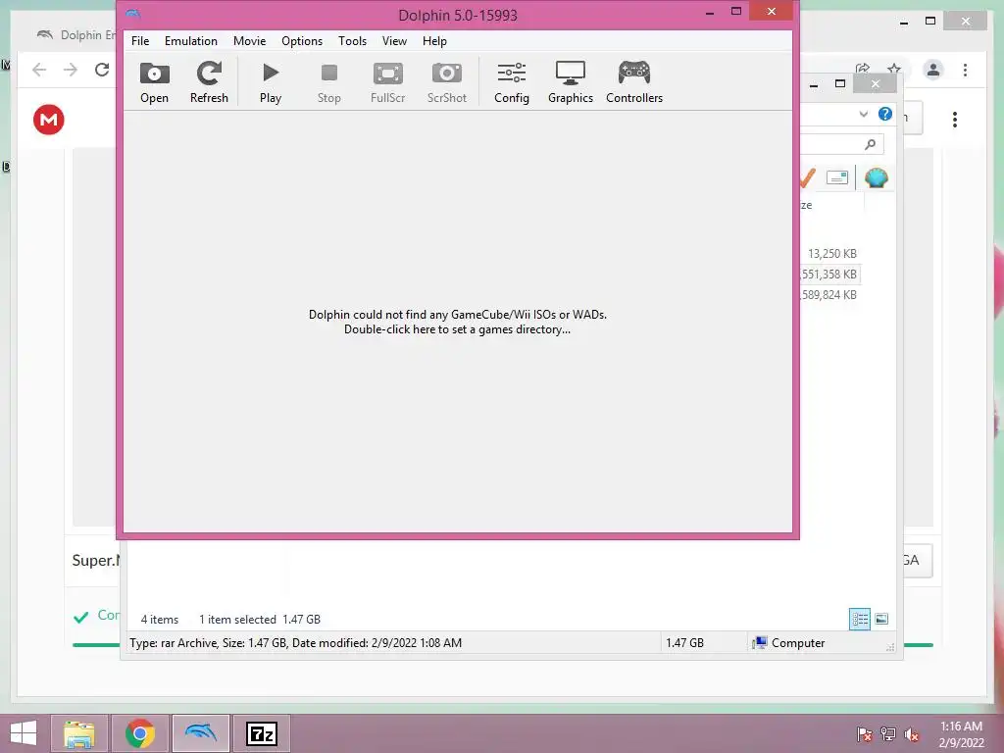Click the muted volume tray icon

point(911,733)
